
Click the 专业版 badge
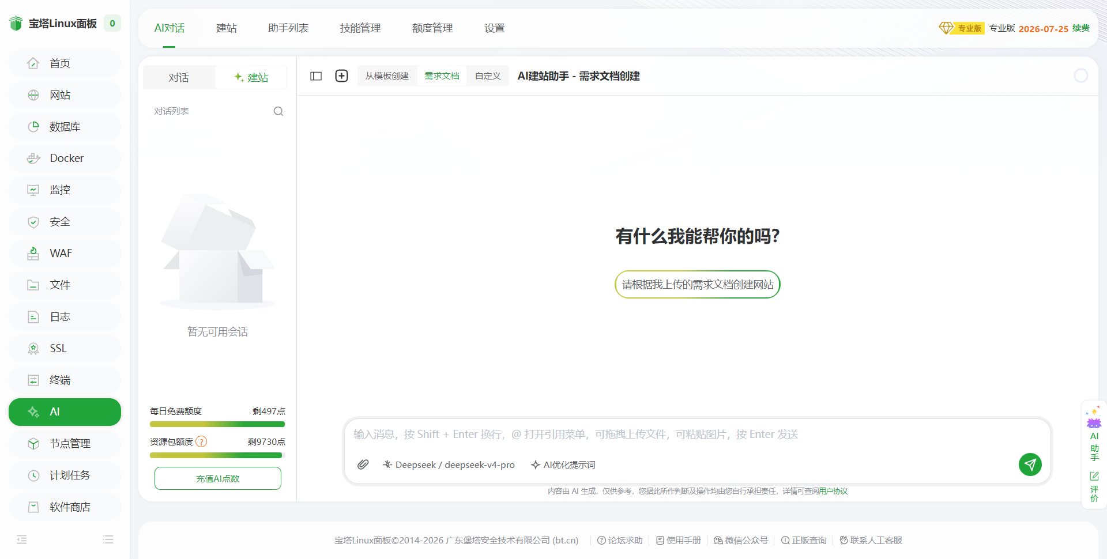pyautogui.click(x=962, y=28)
